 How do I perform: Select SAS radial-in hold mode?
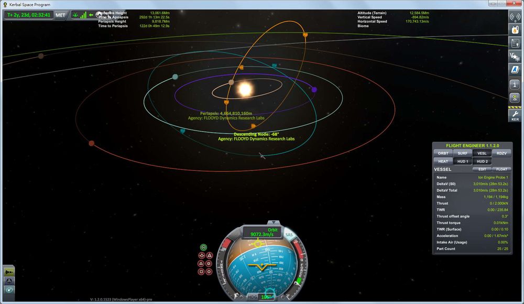[201, 272]
